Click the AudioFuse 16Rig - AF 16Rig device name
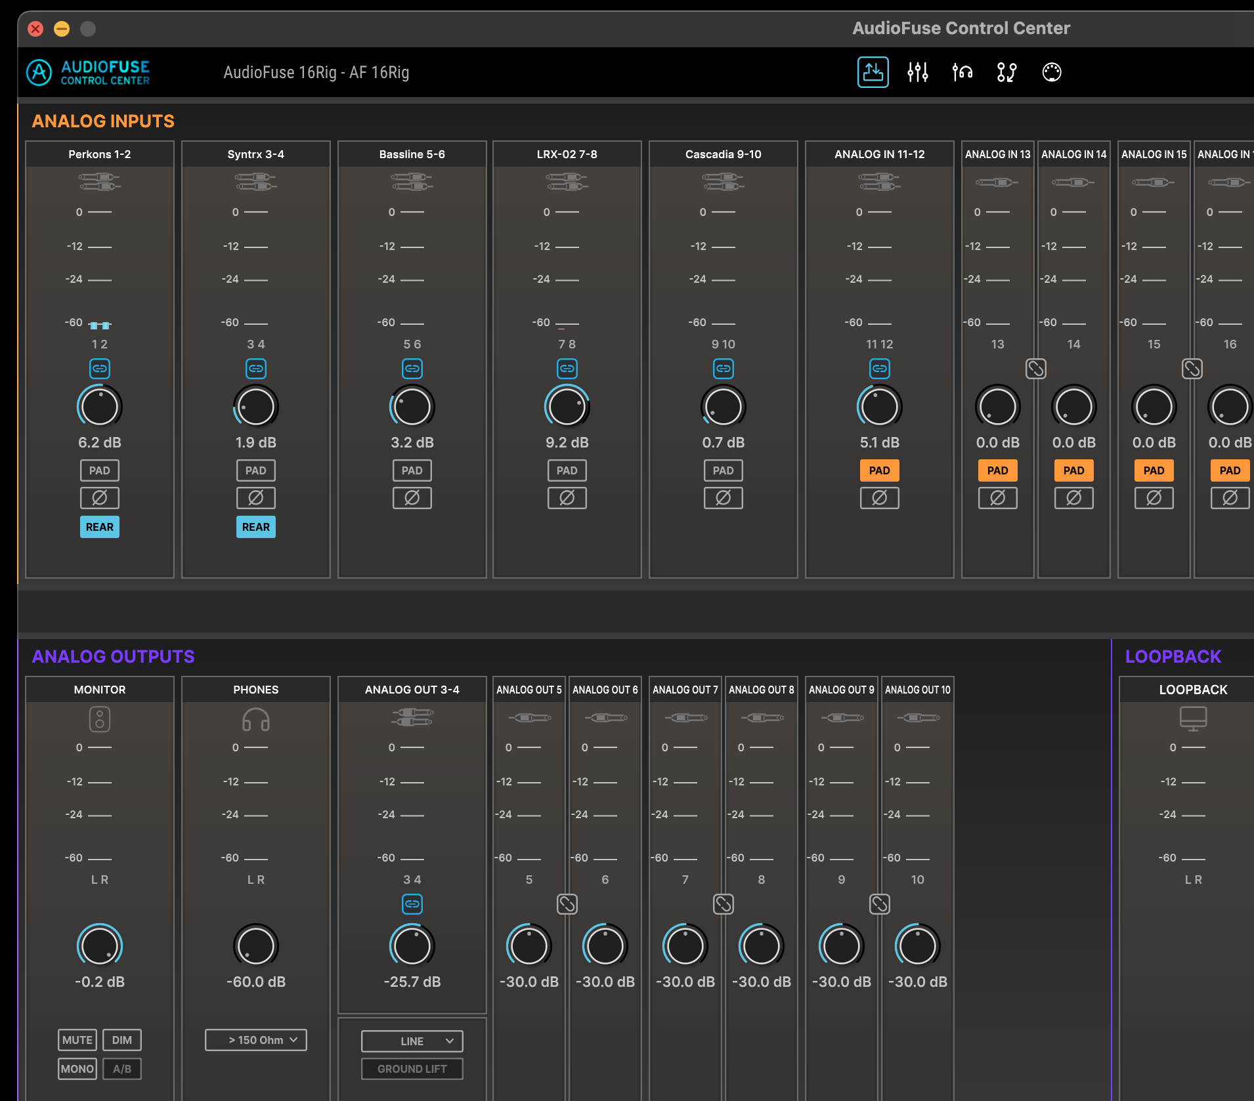Screen dimensions: 1254x1101 coord(316,72)
